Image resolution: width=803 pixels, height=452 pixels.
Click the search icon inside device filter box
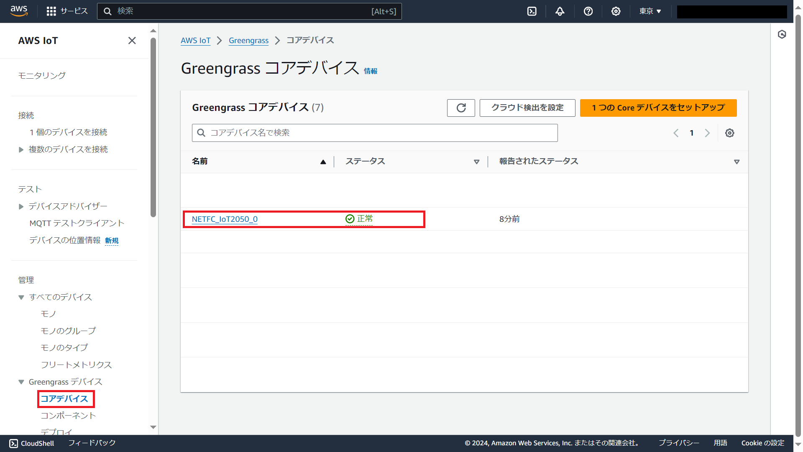(x=201, y=133)
